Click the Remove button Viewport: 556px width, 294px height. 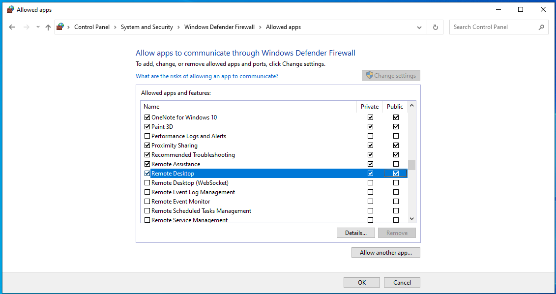pyautogui.click(x=397, y=233)
